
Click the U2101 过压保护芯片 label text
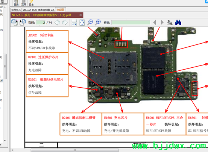pos(43,57)
